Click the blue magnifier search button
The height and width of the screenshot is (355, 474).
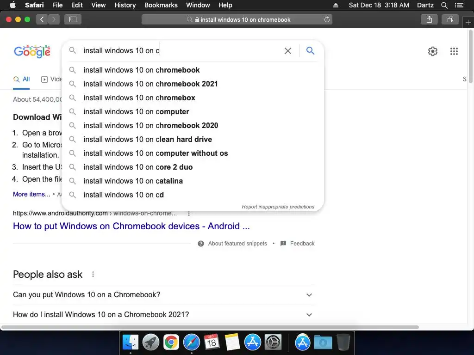(x=310, y=50)
